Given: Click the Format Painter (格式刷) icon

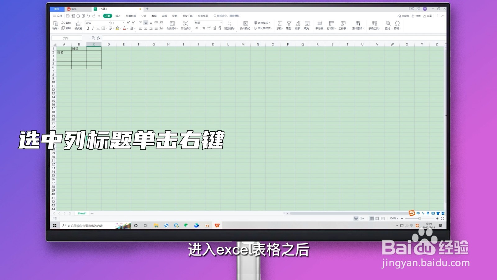Looking at the screenshot, I should (x=78, y=23).
